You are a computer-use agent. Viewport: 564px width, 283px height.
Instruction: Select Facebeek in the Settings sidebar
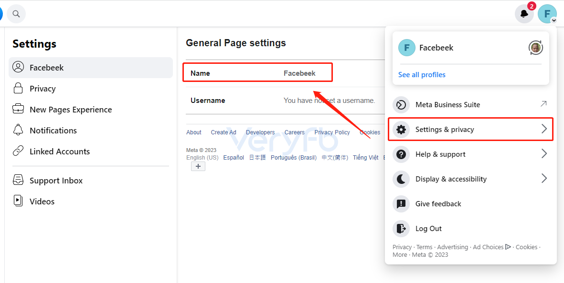coord(91,68)
